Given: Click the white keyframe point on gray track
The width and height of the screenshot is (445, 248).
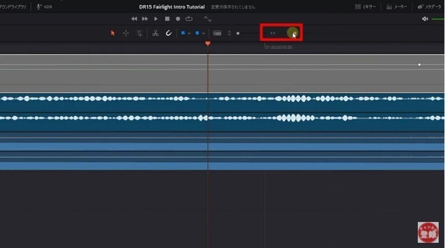Looking at the screenshot, I should click(x=419, y=65).
